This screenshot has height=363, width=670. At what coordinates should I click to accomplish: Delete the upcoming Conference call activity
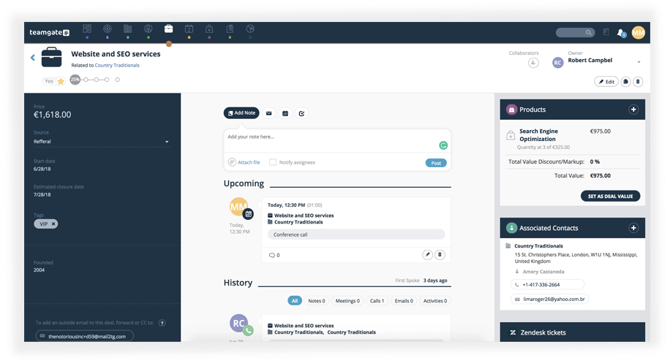click(440, 255)
